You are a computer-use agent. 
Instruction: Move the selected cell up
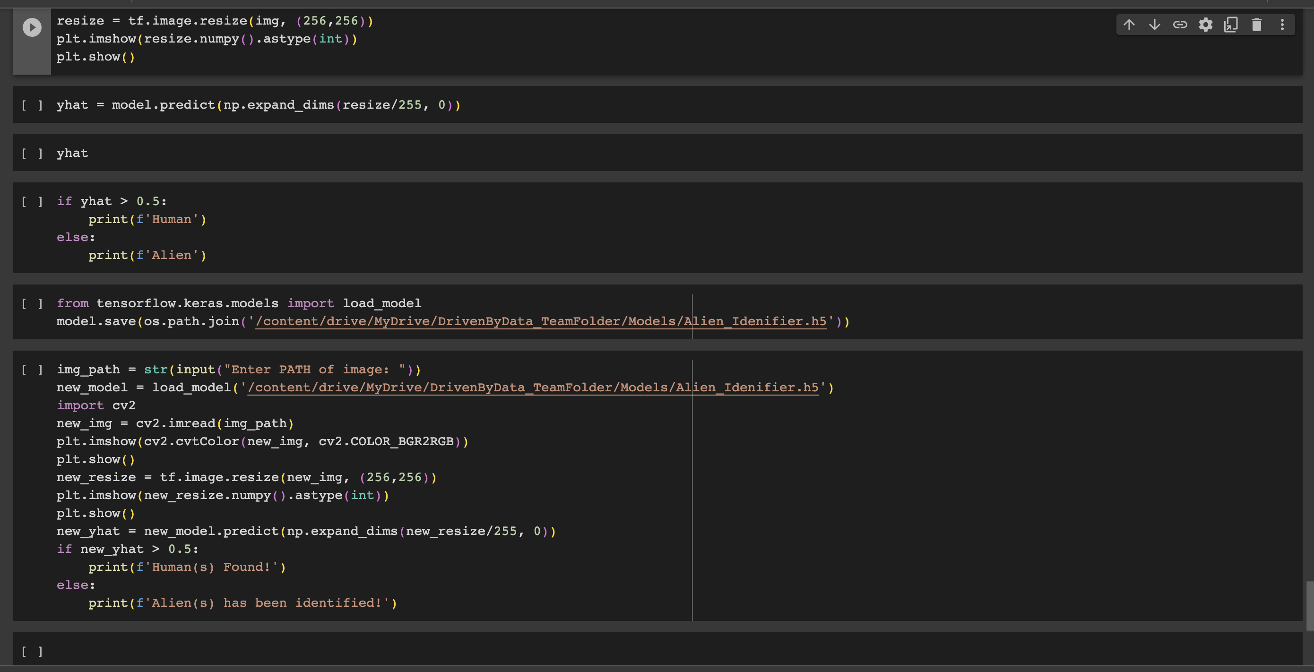click(1129, 25)
